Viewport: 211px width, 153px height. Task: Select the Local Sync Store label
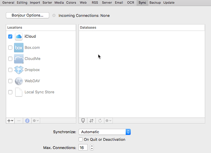(x=39, y=92)
